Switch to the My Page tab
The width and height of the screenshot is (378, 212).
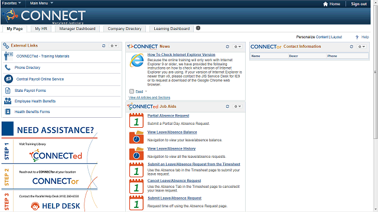coord(15,29)
